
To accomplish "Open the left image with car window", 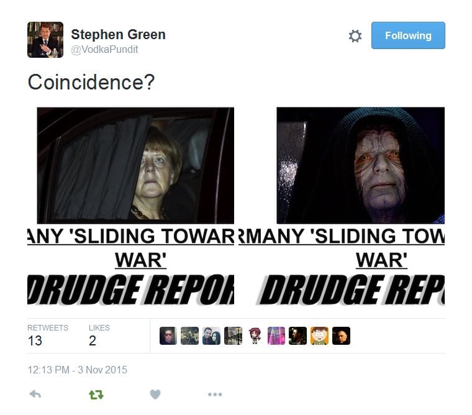I will pyautogui.click(x=135, y=165).
